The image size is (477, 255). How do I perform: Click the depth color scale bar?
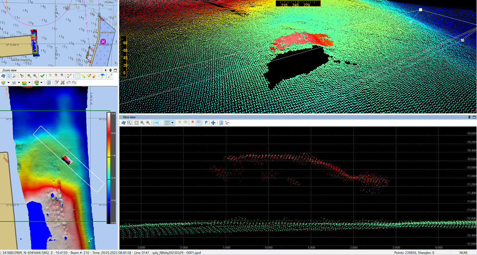(109, 167)
